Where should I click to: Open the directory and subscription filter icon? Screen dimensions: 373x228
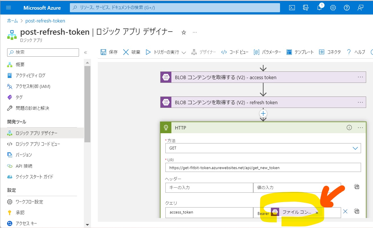coord(306,8)
